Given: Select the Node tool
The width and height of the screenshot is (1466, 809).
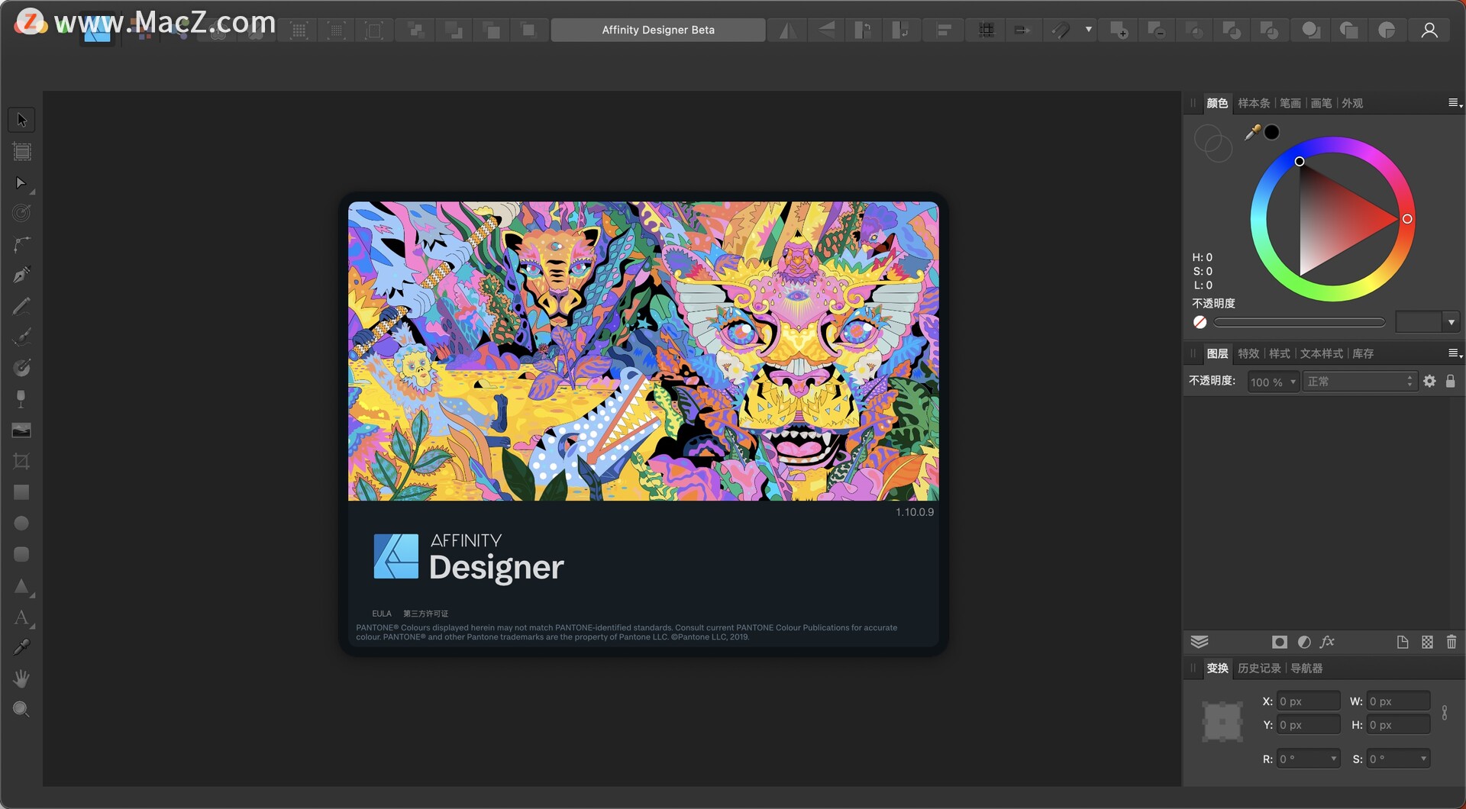Looking at the screenshot, I should (x=21, y=183).
